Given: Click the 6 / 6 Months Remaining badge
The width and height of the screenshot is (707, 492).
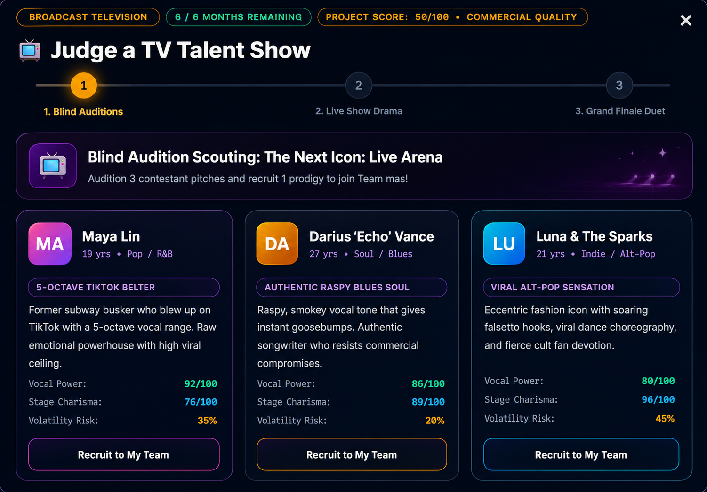Looking at the screenshot, I should 239,17.
